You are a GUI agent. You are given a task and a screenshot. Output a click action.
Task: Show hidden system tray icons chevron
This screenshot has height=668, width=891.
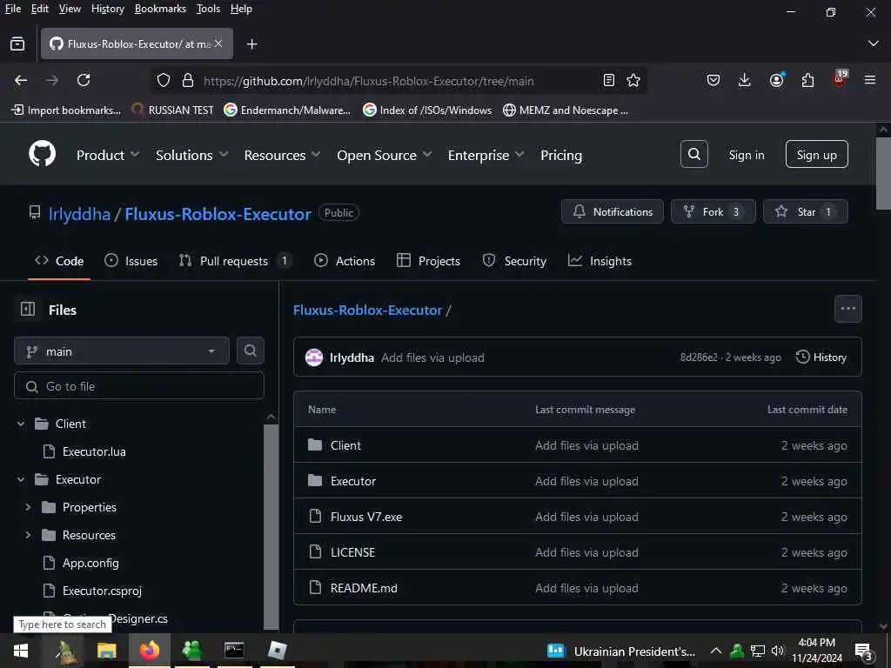[x=716, y=651]
